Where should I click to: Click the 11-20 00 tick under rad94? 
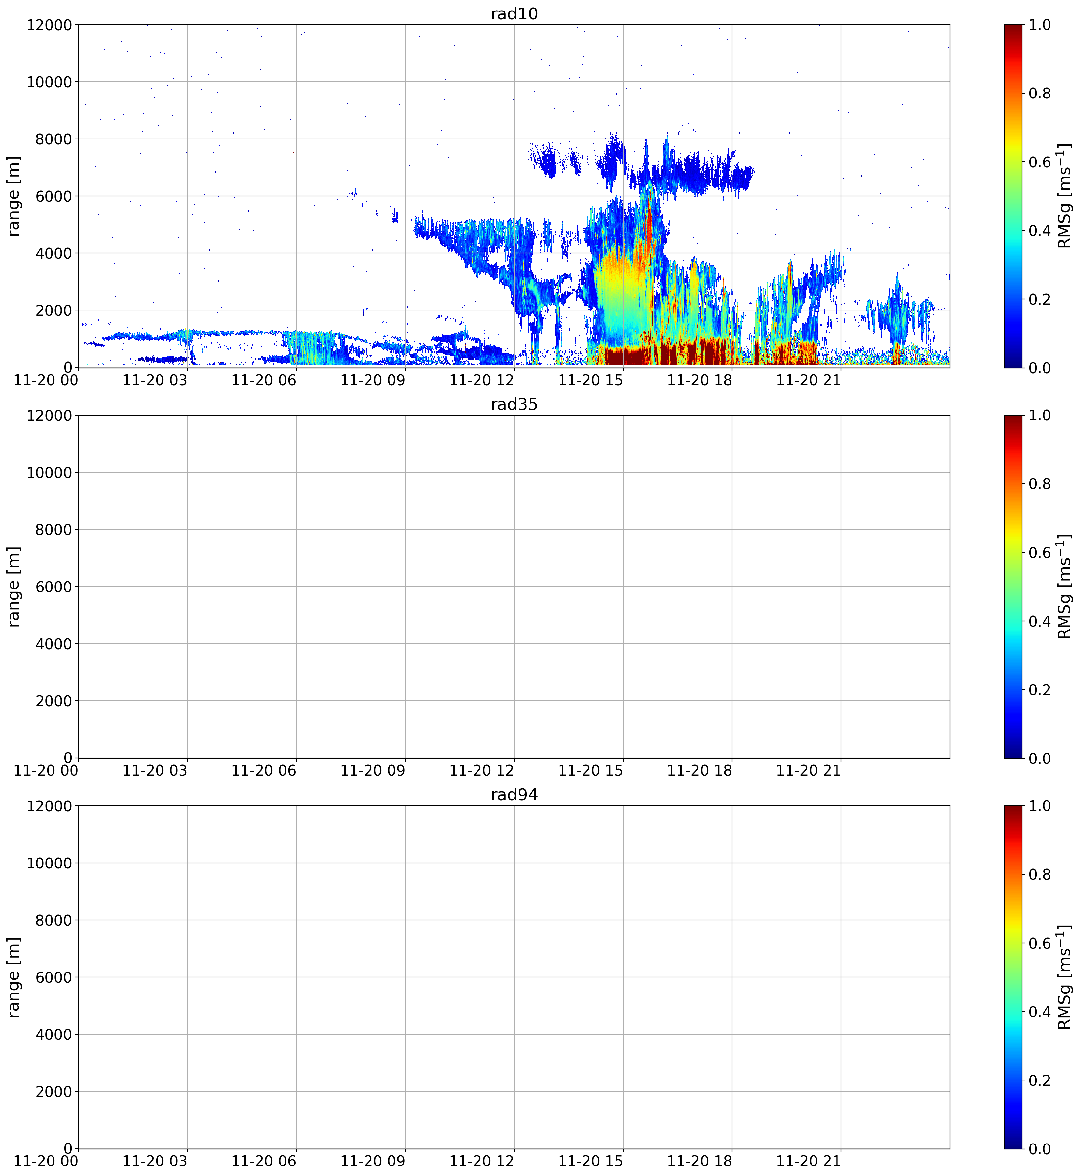click(x=46, y=1161)
